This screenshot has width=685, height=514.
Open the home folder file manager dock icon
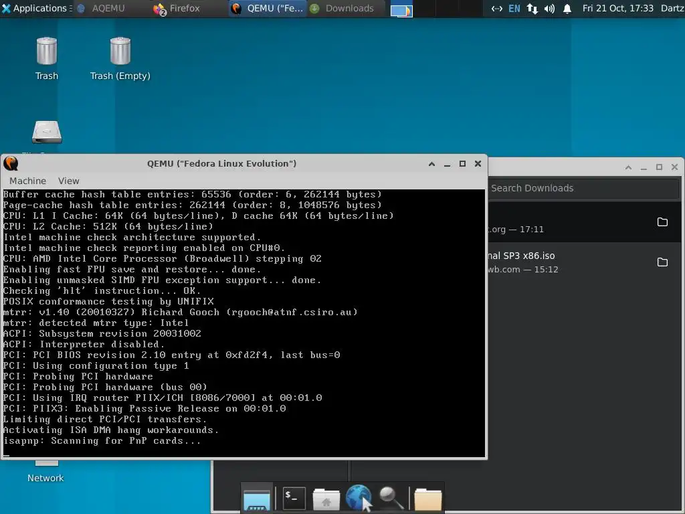[326, 499]
